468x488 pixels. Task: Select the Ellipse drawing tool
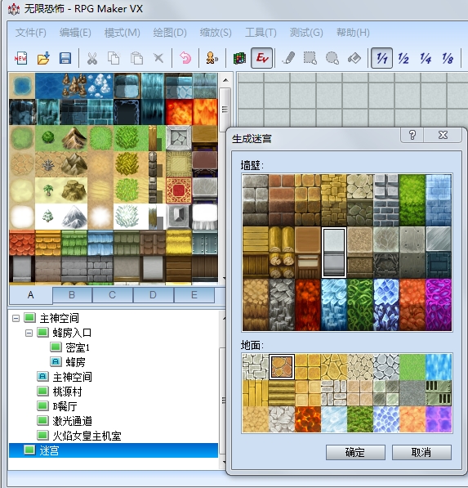[332, 58]
